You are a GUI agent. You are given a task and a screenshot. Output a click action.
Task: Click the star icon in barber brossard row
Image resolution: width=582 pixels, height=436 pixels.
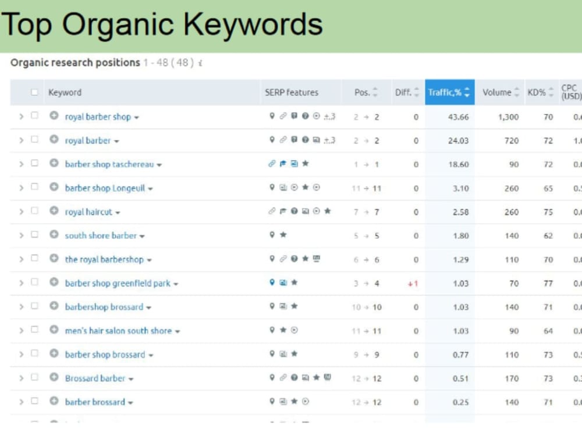point(294,401)
